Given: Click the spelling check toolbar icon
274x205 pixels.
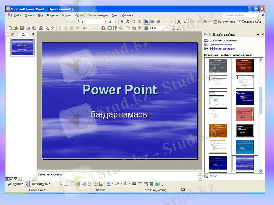Looking at the screenshot, I should pyautogui.click(x=52, y=29).
